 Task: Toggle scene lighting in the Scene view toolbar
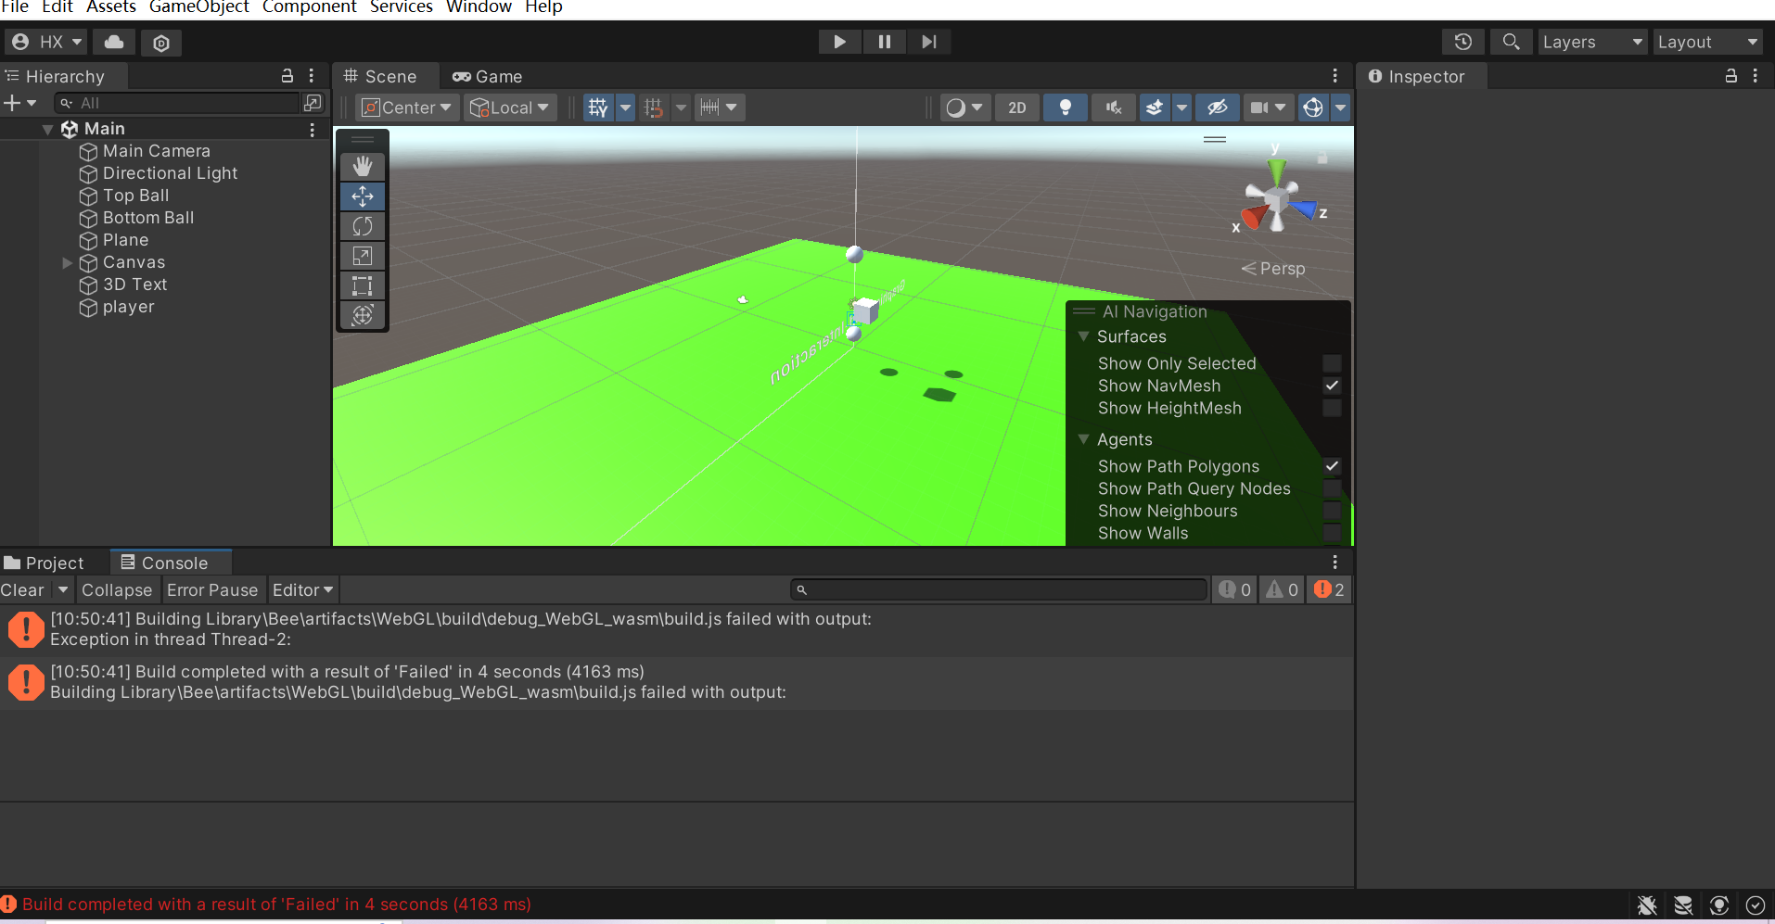pos(1065,107)
